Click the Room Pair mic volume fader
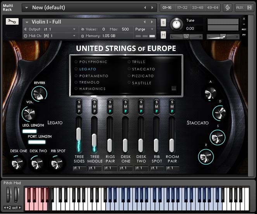 (172, 145)
